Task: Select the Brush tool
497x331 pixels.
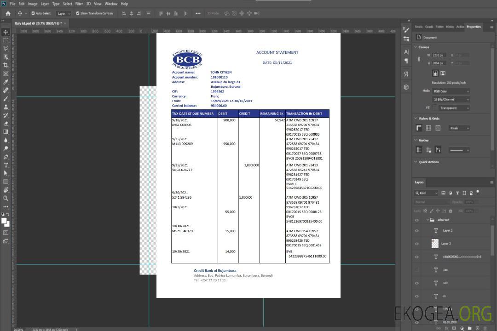Action: coord(6,98)
